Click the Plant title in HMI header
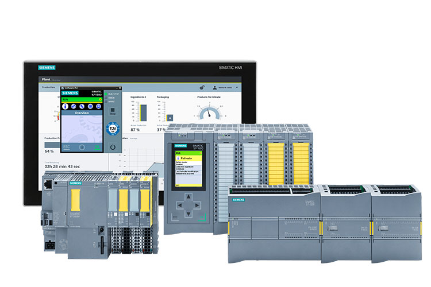The image size is (431, 287). coord(46,79)
